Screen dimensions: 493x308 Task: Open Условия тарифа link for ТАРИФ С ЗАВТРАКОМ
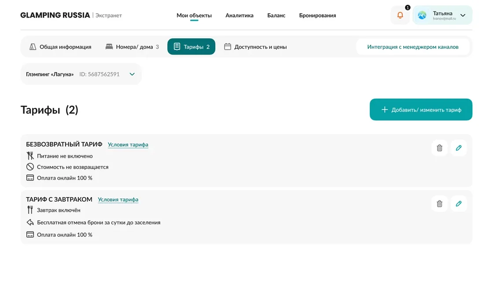click(x=118, y=200)
